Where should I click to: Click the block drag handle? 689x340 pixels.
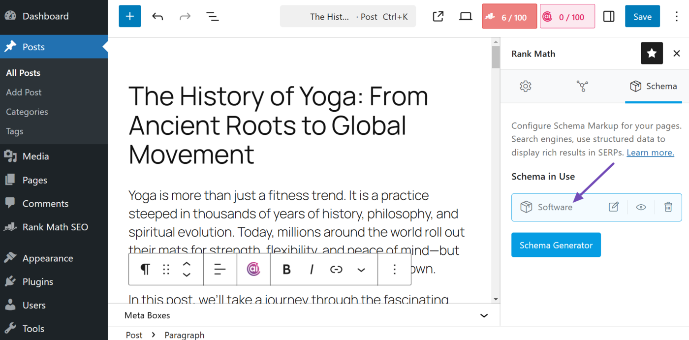tap(166, 269)
